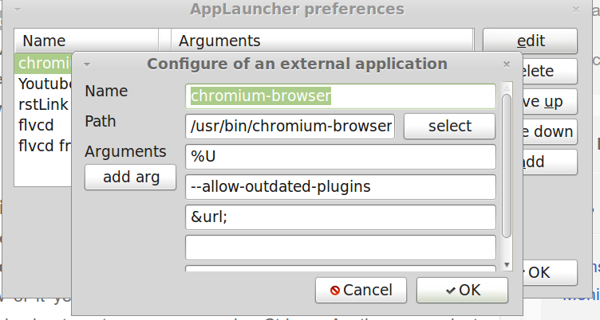The image size is (600, 320).
Task: Click the &url; argument field
Action: (x=341, y=217)
